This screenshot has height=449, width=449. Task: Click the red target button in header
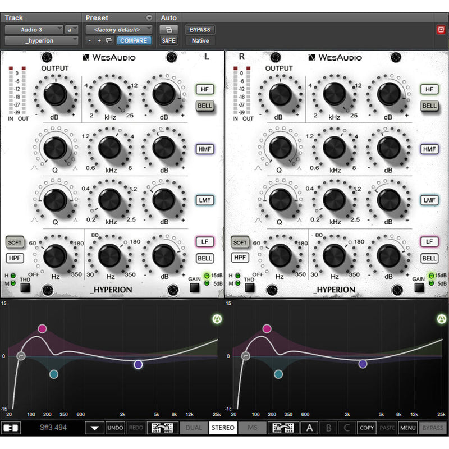441,29
